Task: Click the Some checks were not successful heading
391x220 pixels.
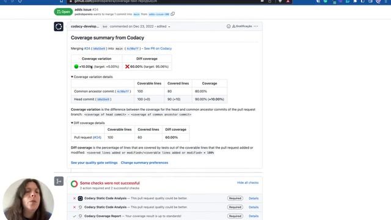Action: point(110,183)
